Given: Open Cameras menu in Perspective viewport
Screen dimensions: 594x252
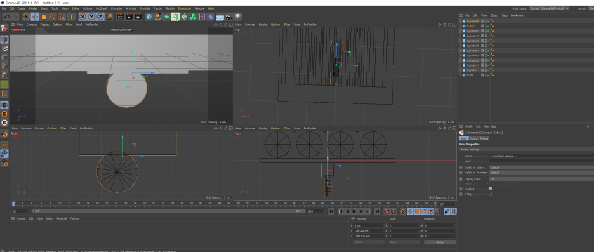Looking at the screenshot, I should (x=32, y=25).
